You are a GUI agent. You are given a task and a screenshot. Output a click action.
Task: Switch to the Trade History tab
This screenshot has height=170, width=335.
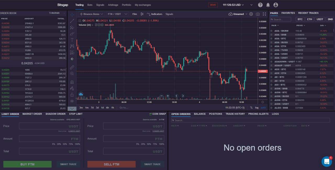tap(236, 114)
